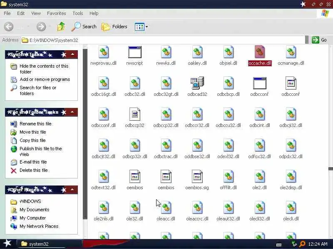Select the offfilt.dll icon

coord(228,176)
